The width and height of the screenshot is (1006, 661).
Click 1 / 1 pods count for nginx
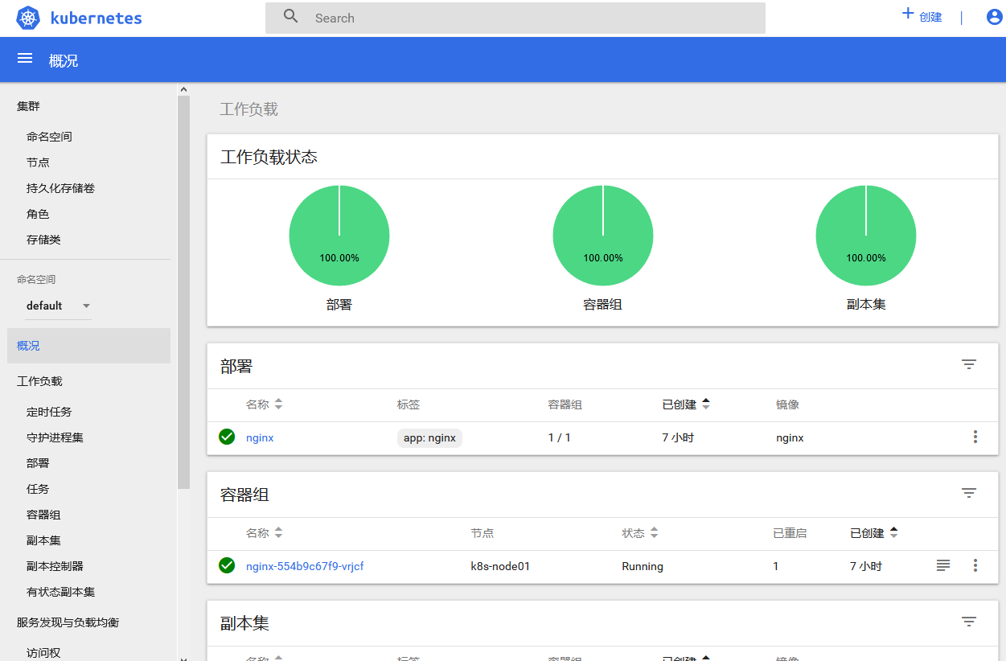coord(559,437)
